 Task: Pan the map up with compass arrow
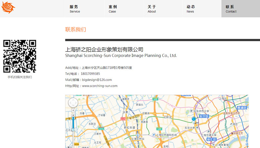tap(73, 100)
